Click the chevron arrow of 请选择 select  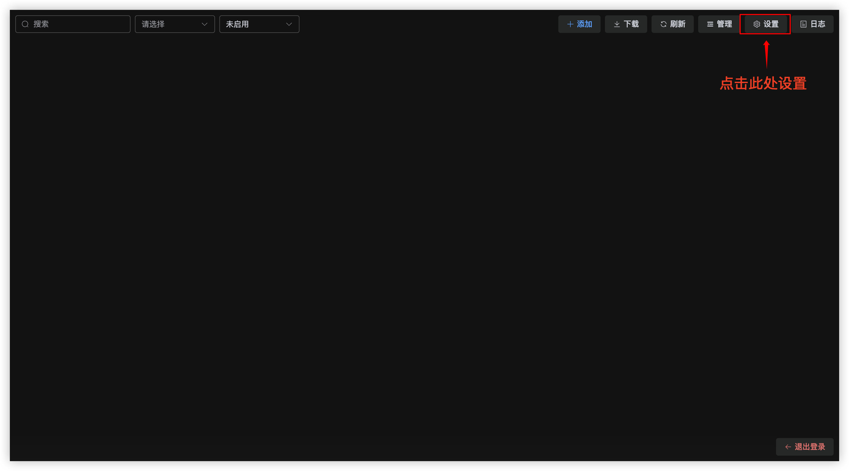[205, 24]
